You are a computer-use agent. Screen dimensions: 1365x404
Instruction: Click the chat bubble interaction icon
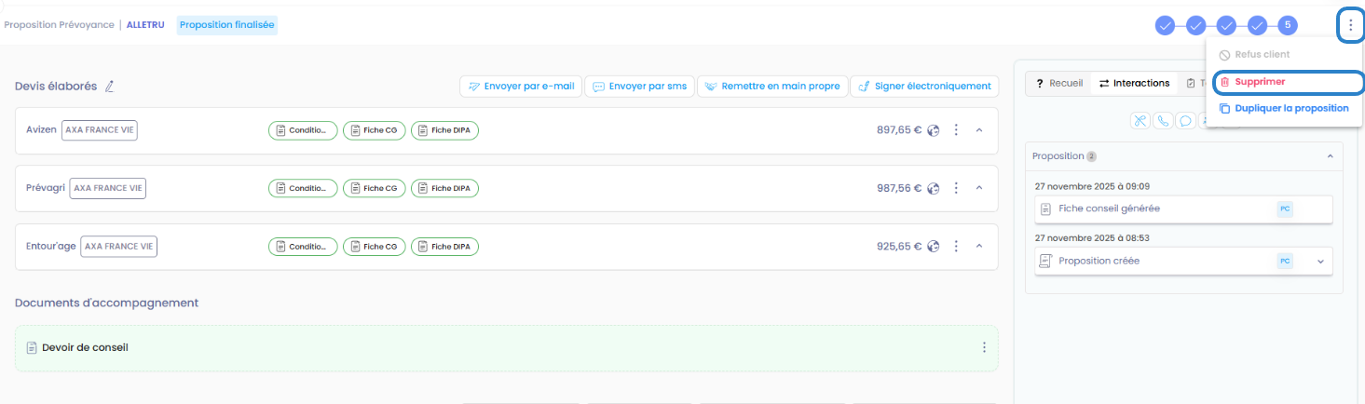(1185, 120)
